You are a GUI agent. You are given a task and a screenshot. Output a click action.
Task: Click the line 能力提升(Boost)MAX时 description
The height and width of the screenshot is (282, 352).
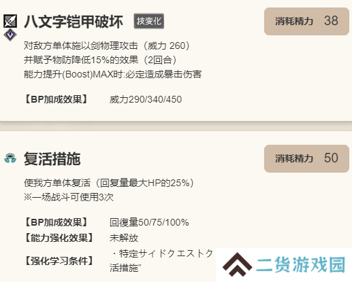point(113,74)
